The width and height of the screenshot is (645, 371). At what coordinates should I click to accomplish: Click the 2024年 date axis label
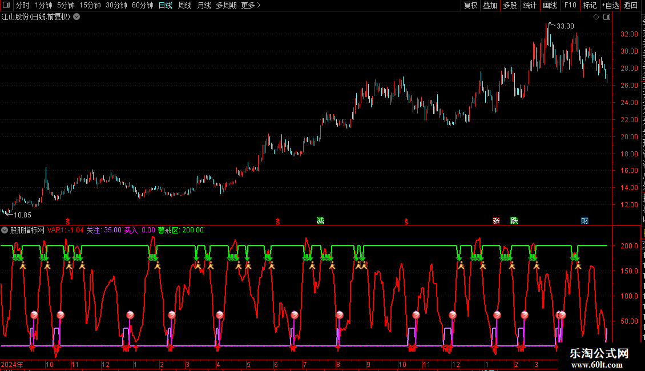coord(12,364)
